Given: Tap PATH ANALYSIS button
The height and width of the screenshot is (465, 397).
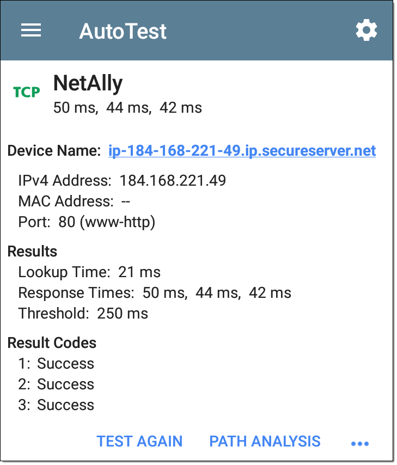Looking at the screenshot, I should pyautogui.click(x=265, y=441).
